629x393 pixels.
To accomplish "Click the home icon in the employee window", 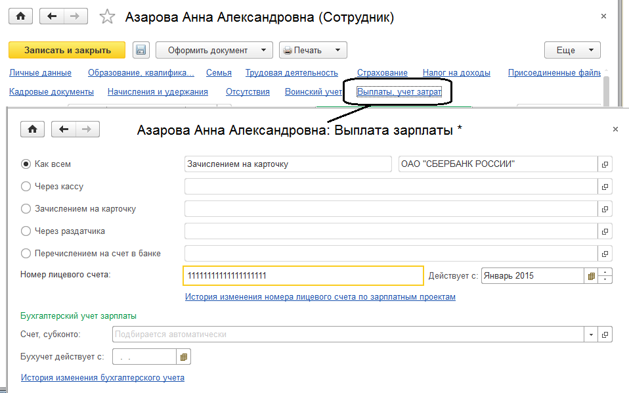I will click(x=20, y=16).
